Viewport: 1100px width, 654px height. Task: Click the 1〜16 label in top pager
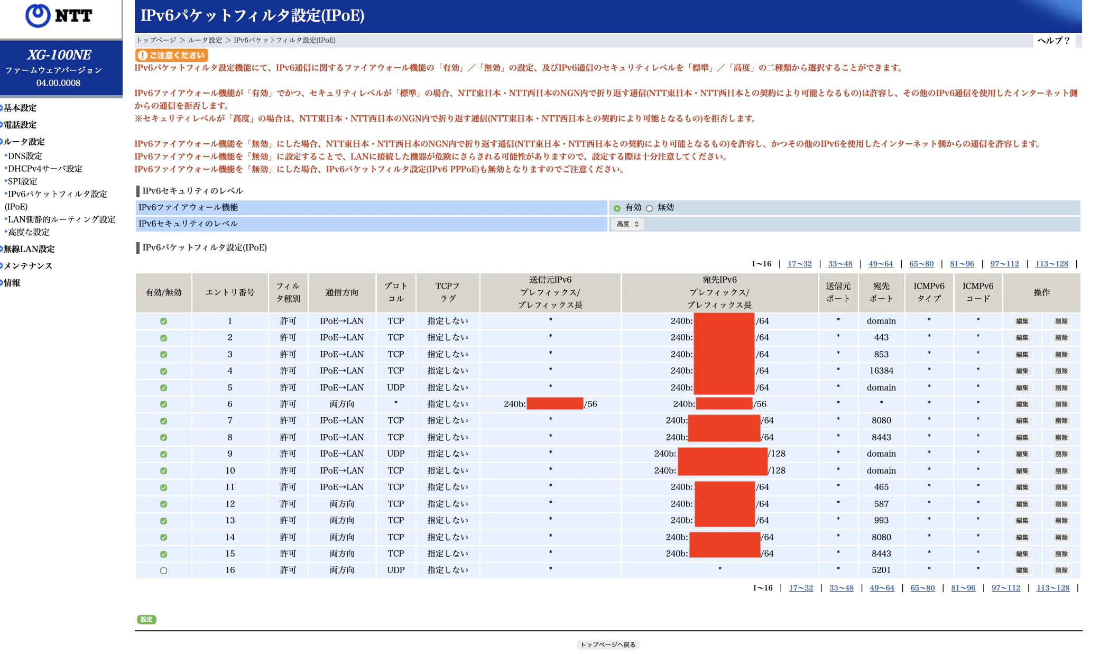761,264
